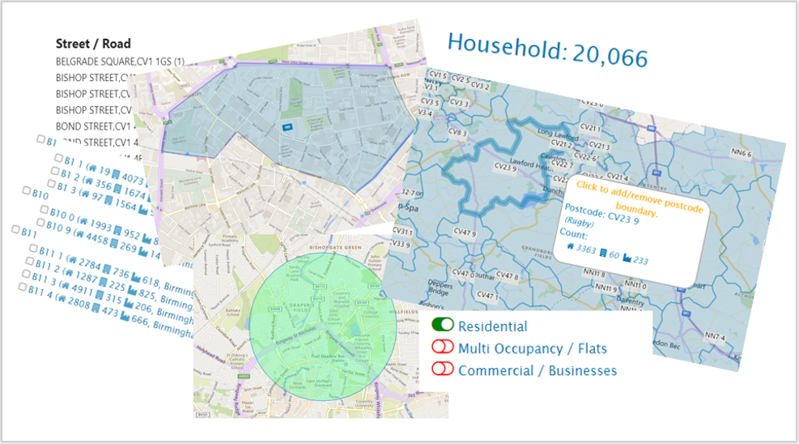
Task: Click the house icon in the B1 1 row
Action: pos(91,169)
